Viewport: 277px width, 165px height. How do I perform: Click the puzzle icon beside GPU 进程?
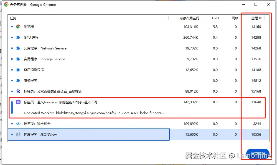18,37
